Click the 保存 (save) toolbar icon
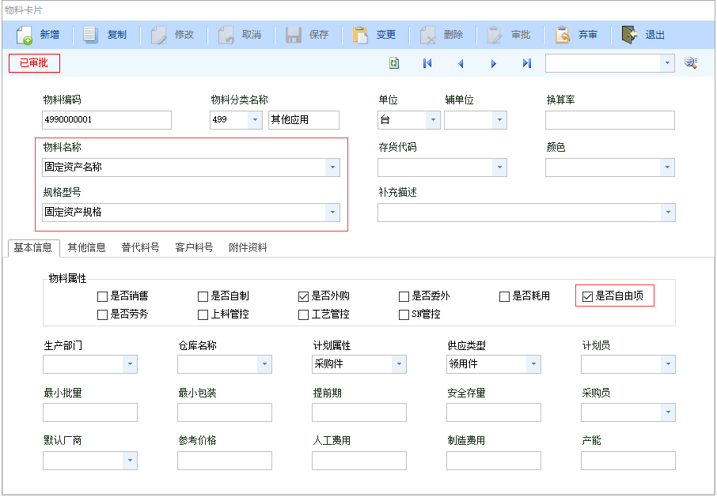Screen dimensions: 717x497 [x=293, y=35]
